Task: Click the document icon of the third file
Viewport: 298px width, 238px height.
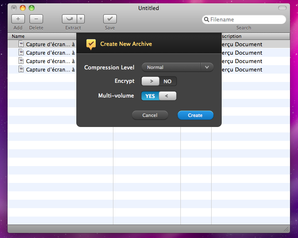Action: 21,61
